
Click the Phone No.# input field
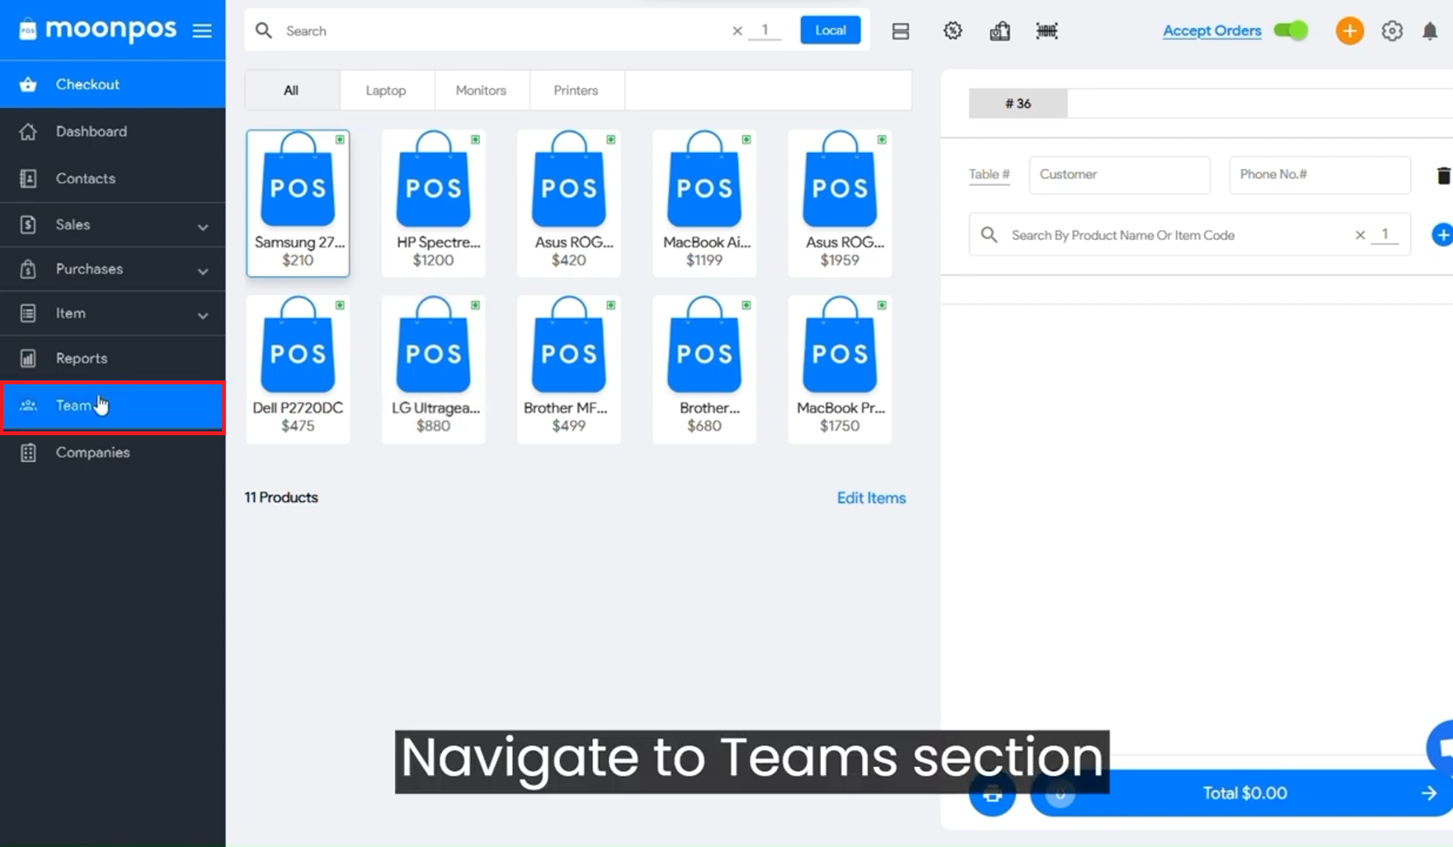point(1320,175)
